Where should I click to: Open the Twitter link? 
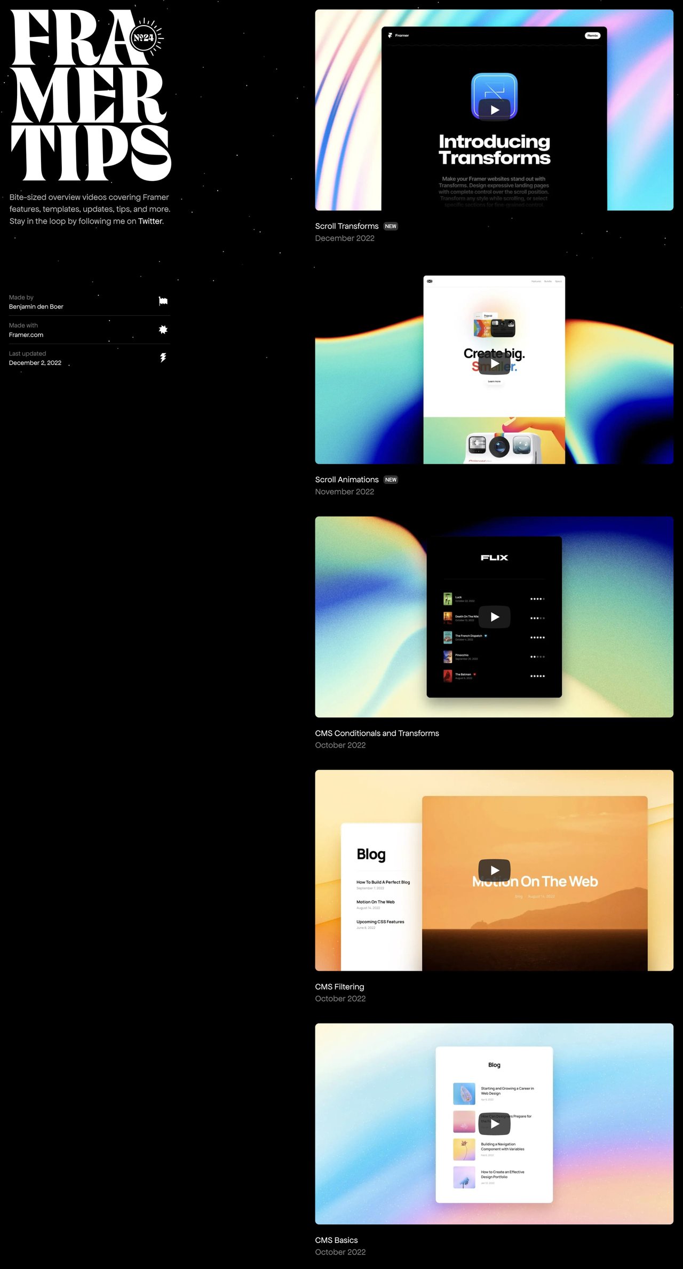(150, 221)
